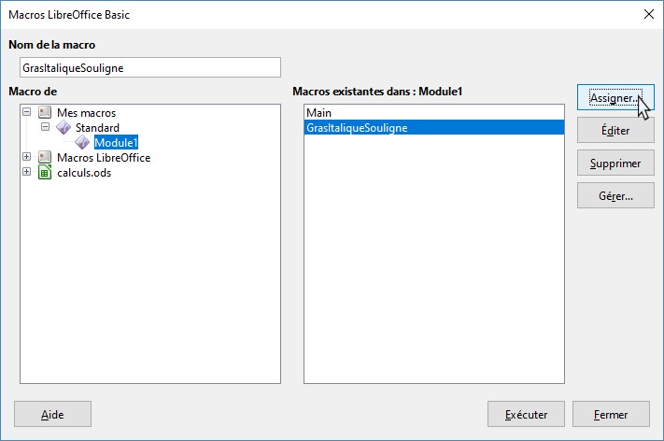Click the Aide help button

coord(53,414)
